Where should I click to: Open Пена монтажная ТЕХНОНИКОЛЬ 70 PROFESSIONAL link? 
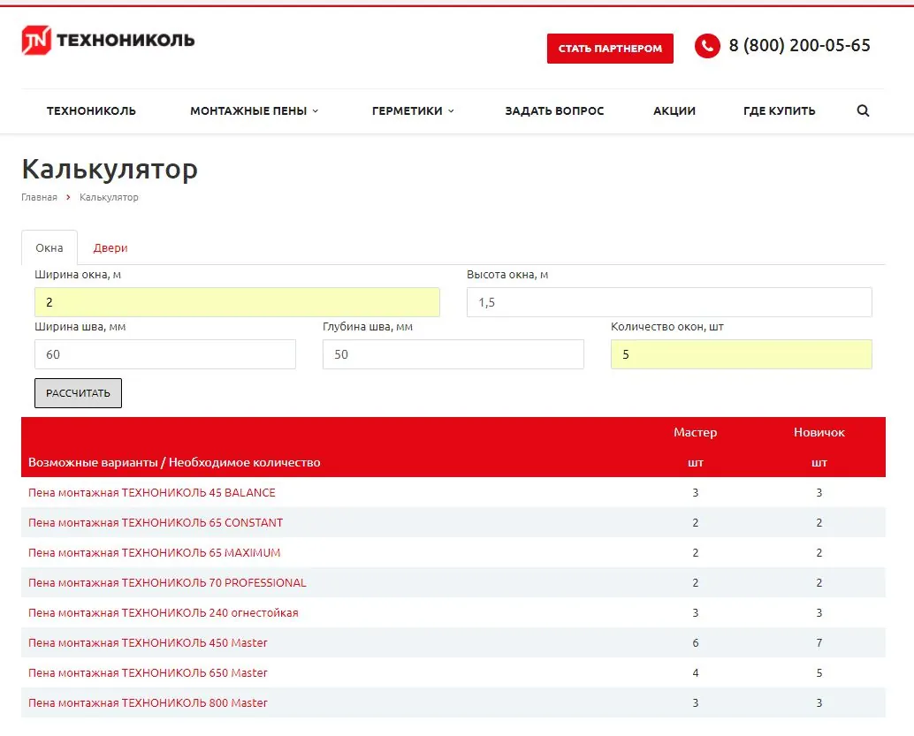[167, 583]
